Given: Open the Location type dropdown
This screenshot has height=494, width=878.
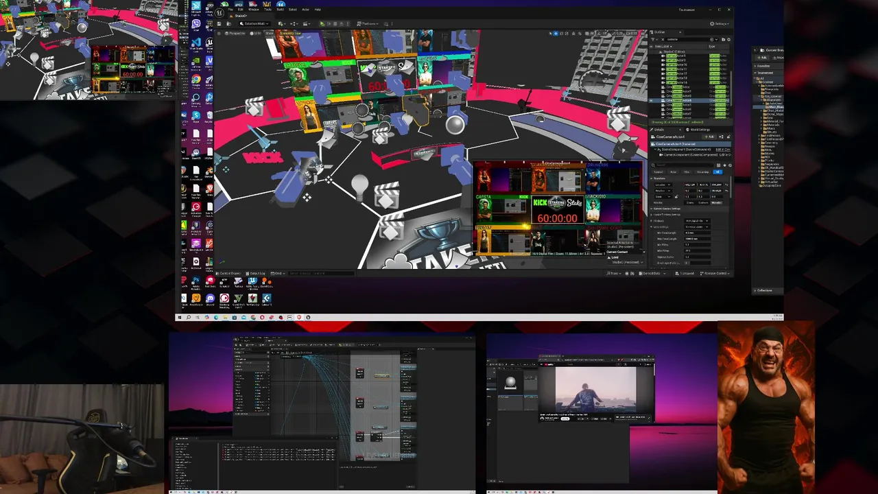Looking at the screenshot, I should coord(663,185).
